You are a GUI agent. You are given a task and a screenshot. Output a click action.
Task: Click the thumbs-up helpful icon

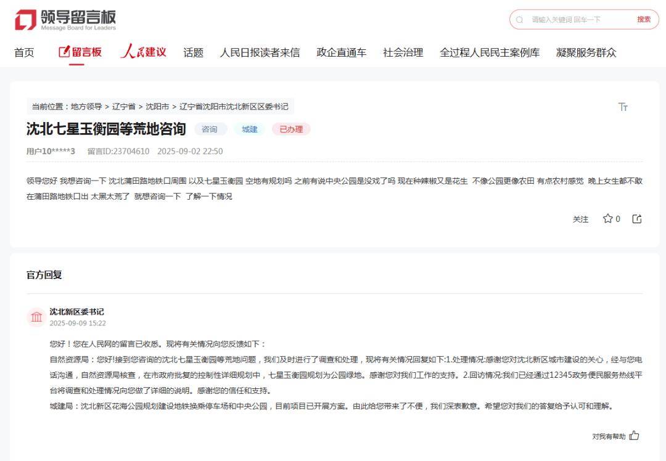click(634, 436)
